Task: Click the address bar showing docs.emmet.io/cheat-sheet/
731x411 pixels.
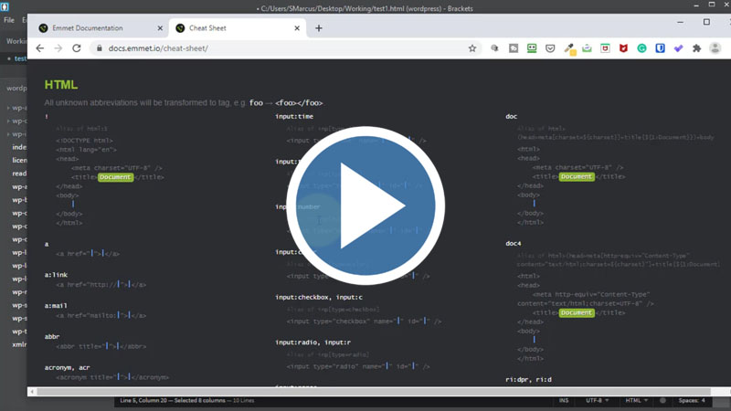Action: click(274, 47)
